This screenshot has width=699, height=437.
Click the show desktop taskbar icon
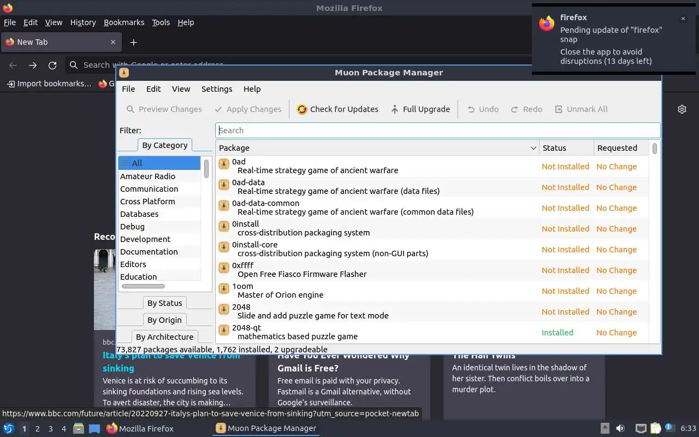pos(94,428)
